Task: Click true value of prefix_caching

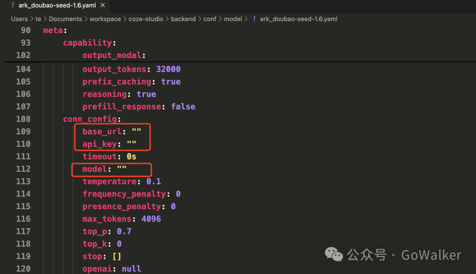Action: point(171,81)
